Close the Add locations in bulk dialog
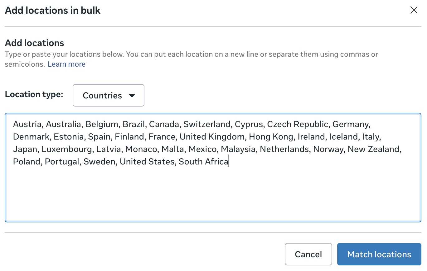The image size is (427, 271). [x=414, y=10]
